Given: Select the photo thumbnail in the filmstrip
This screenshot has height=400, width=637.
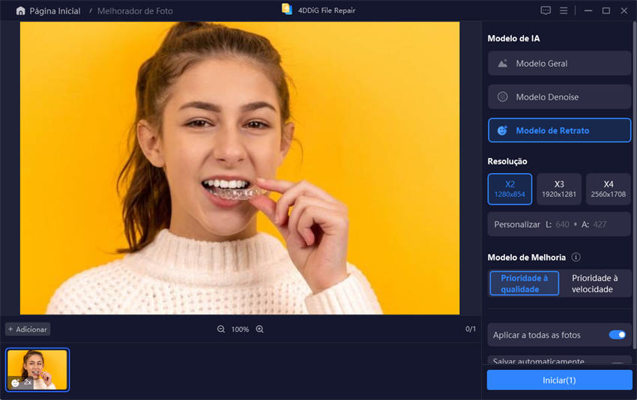Looking at the screenshot, I should (x=37, y=369).
